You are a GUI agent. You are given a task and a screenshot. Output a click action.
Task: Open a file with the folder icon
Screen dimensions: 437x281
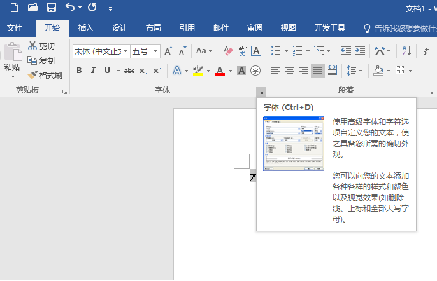(x=33, y=8)
